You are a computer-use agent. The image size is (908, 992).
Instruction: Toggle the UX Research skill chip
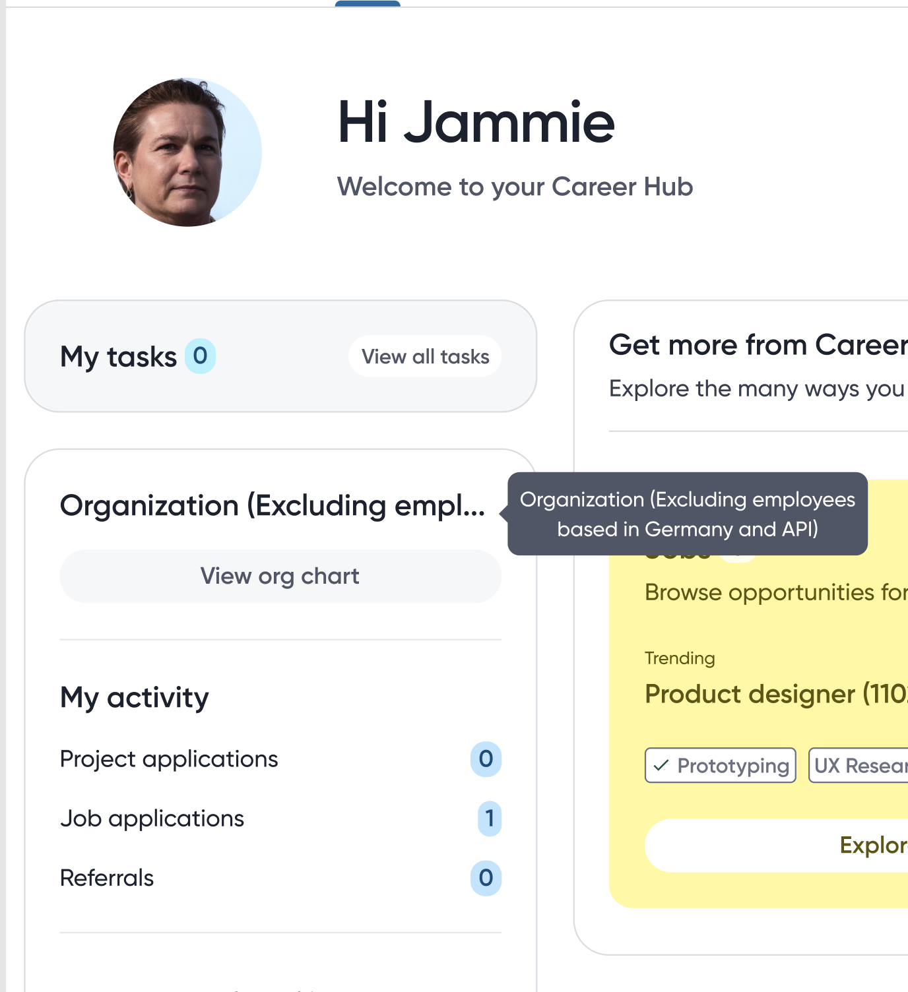[858, 765]
